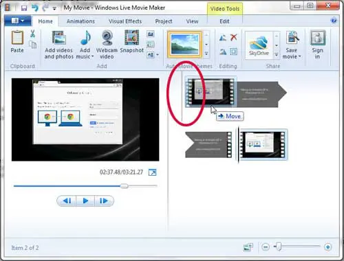Switch to the Animations tab
Image resolution: width=344 pixels, height=261 pixels.
point(80,21)
